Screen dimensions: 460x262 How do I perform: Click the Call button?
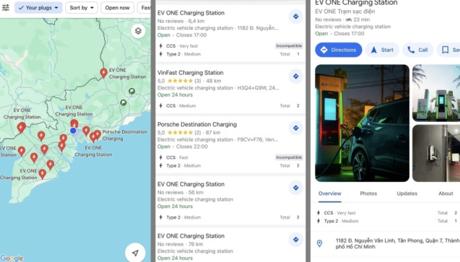(417, 50)
